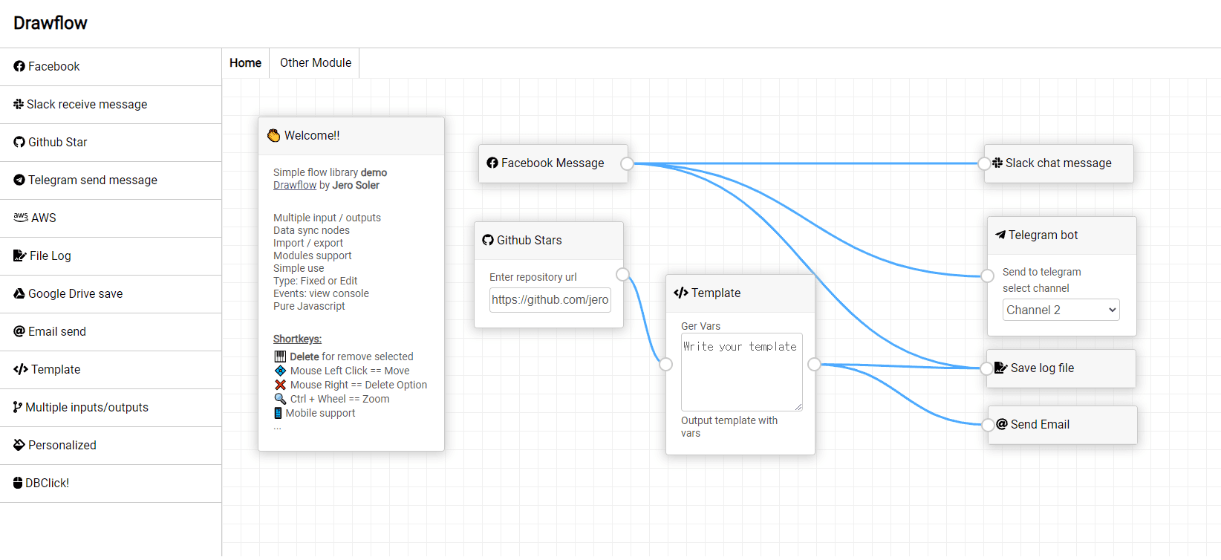This screenshot has height=560, width=1221.
Task: Click the Write your template text area
Action: click(x=742, y=372)
